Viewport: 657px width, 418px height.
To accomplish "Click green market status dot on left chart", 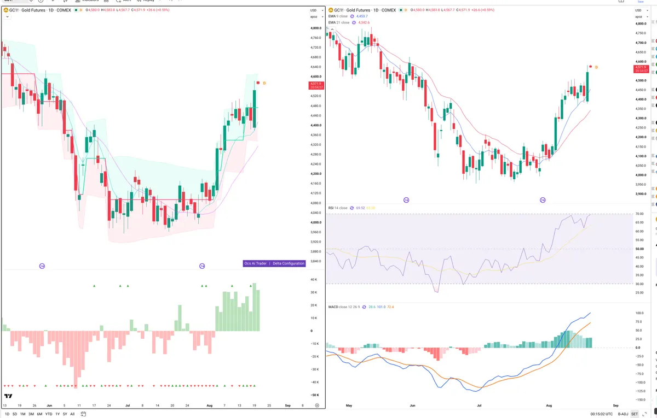I will point(76,10).
